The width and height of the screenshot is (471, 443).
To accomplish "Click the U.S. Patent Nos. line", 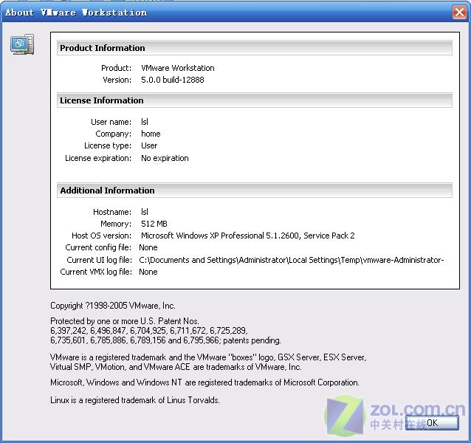I will [x=125, y=321].
